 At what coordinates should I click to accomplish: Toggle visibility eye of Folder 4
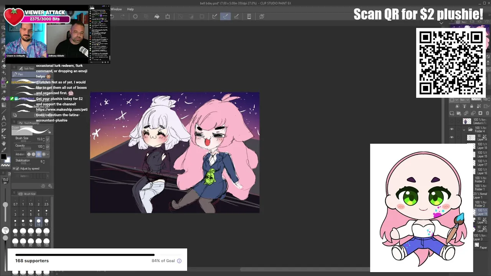point(451,130)
